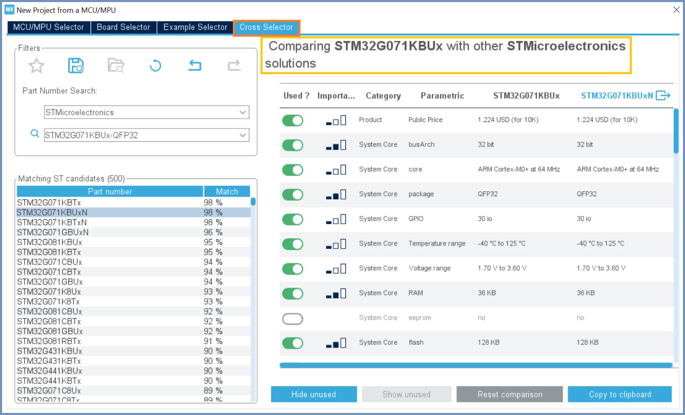
Task: Click the save search filter icon
Action: click(76, 66)
